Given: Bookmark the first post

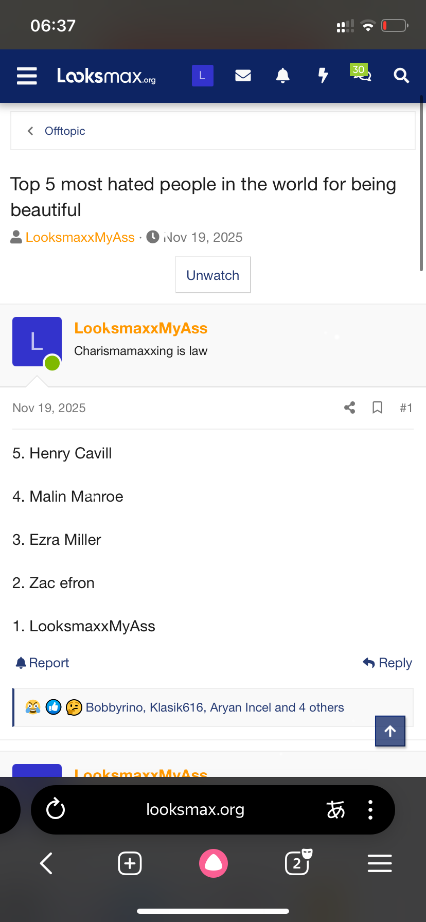Looking at the screenshot, I should click(x=377, y=408).
